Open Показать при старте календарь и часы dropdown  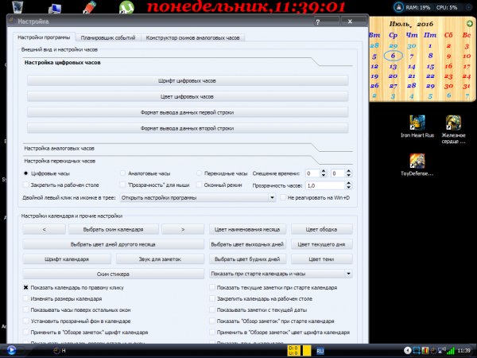coord(281,274)
